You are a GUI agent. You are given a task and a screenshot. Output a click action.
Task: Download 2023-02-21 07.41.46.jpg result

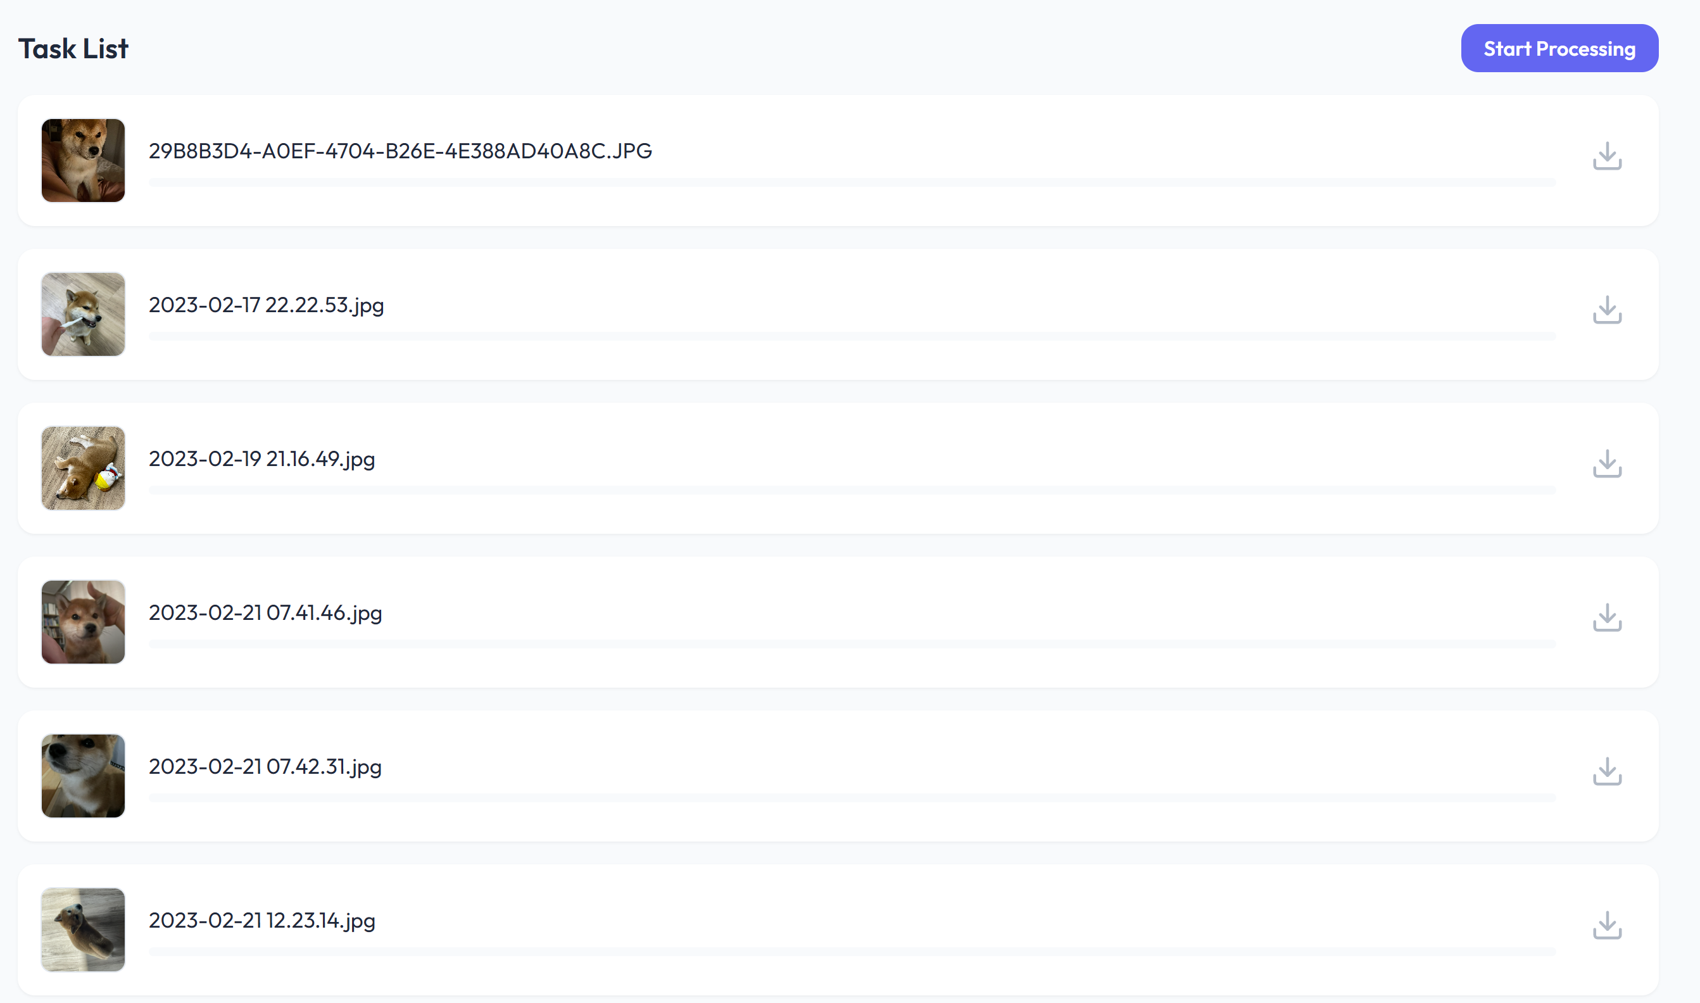(x=1607, y=618)
